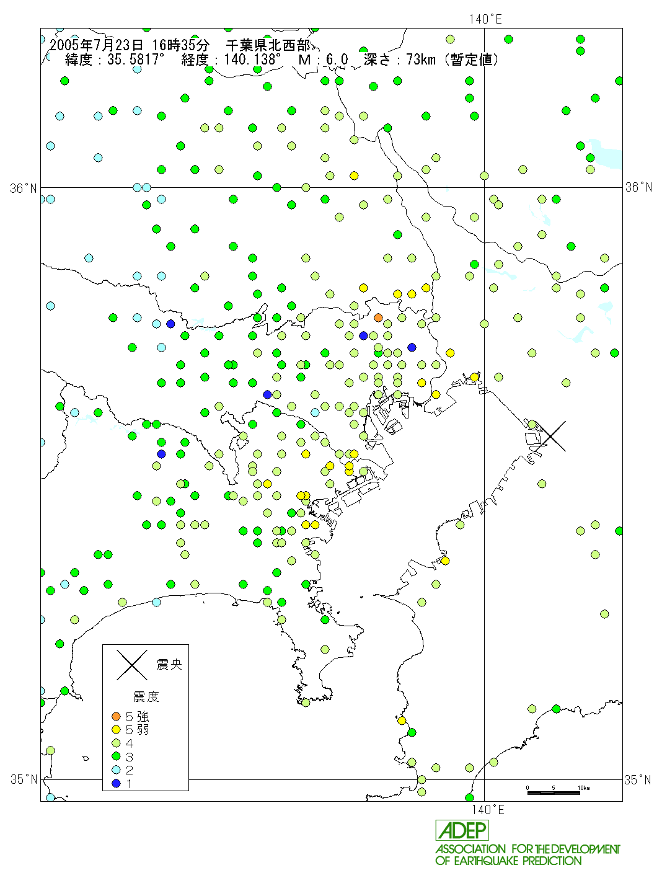Click the 10km scale bar
This screenshot has height=878, width=662.
coord(554,792)
